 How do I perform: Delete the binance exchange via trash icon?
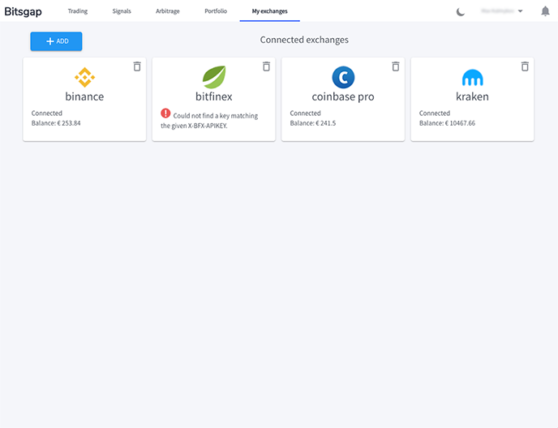pos(137,66)
